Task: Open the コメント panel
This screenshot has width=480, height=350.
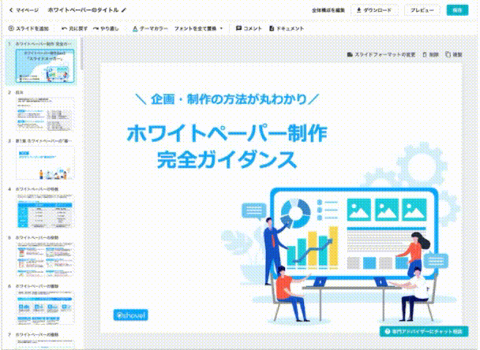Action: (x=249, y=28)
